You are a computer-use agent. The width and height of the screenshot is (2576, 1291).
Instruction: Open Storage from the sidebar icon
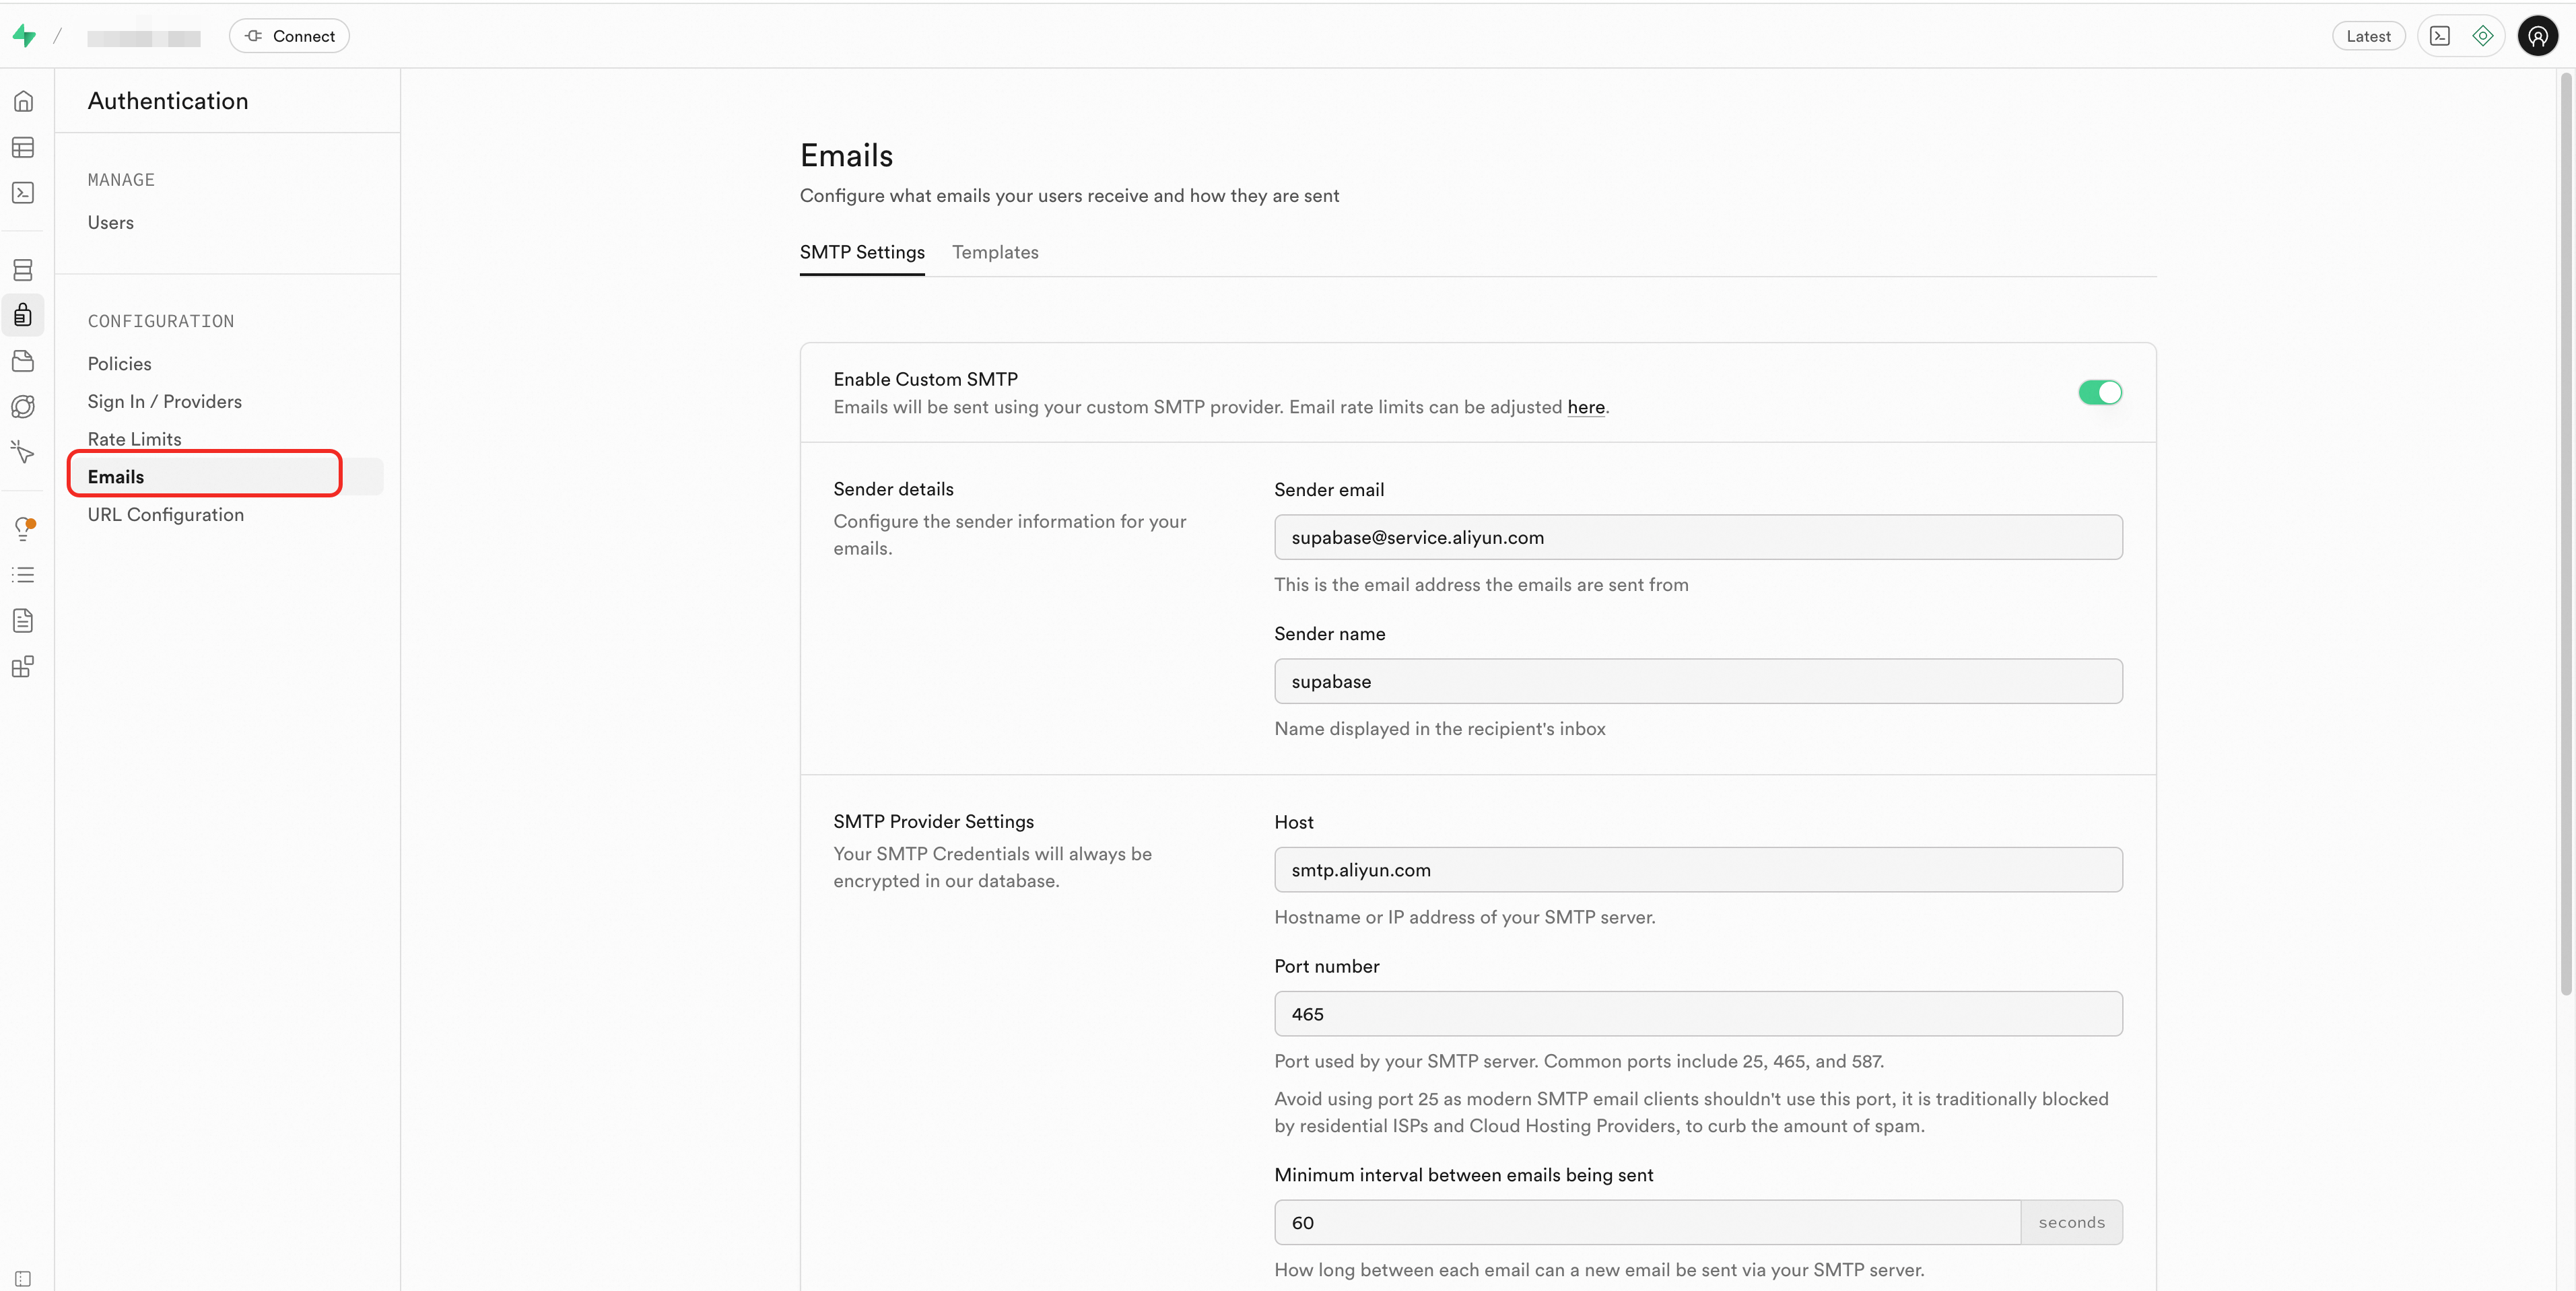point(23,361)
